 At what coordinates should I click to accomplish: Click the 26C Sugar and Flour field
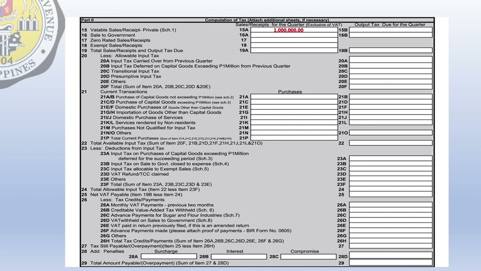(x=391, y=215)
